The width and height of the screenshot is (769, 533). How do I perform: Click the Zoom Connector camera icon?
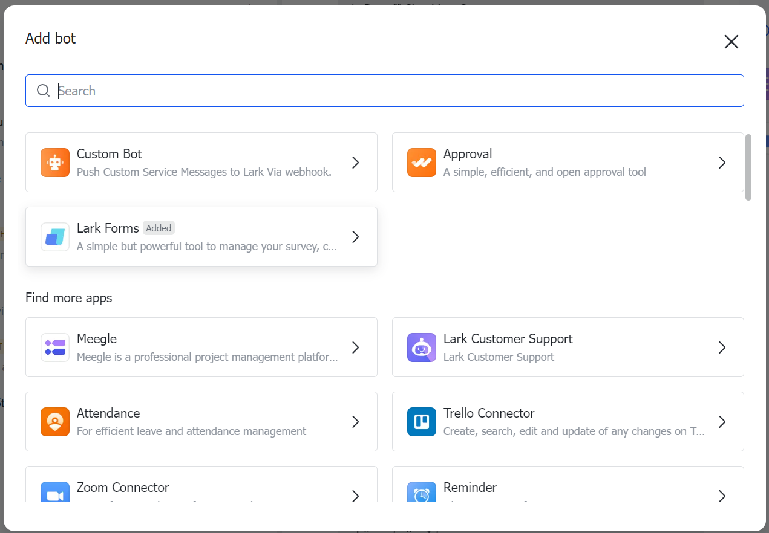point(55,494)
